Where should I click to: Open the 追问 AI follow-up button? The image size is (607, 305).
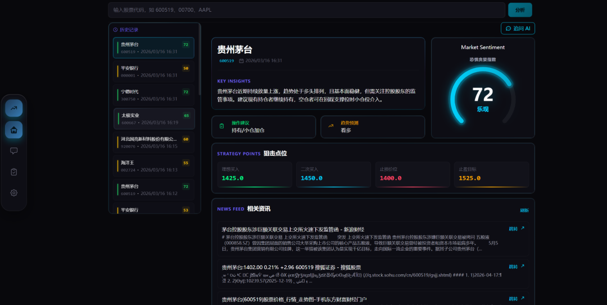click(518, 29)
